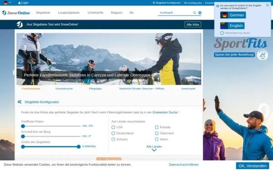
Task: Click the Alle Infos button
Action: pos(193,25)
